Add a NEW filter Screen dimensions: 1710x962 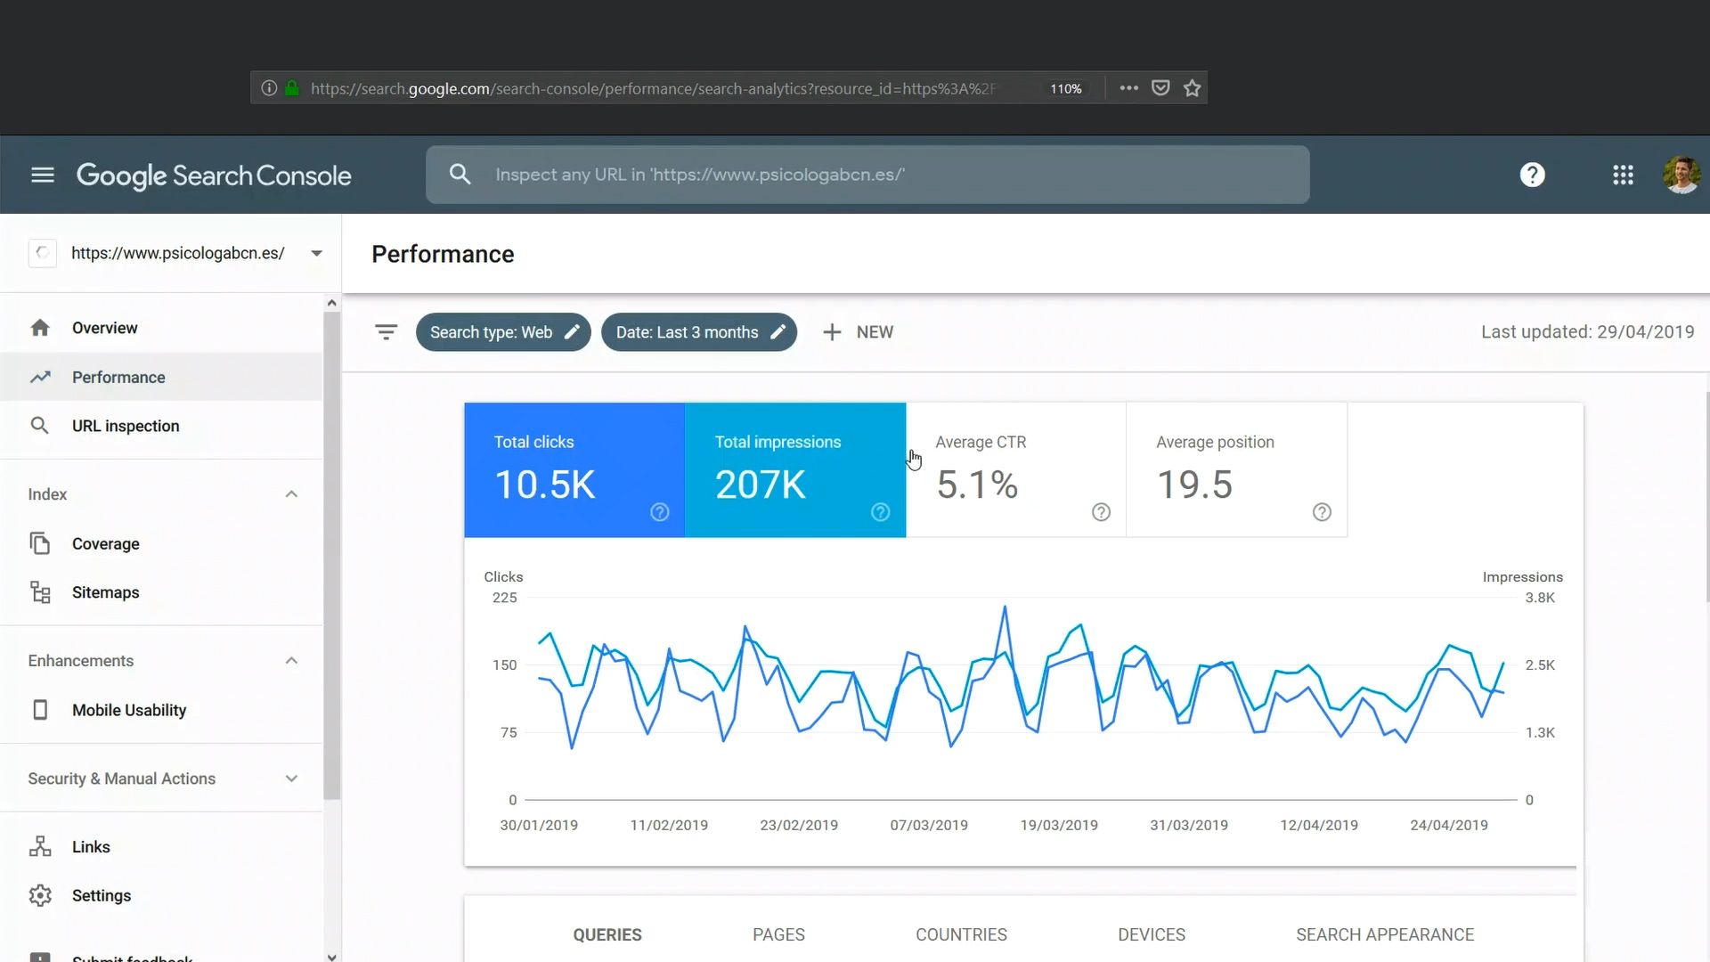coord(858,332)
